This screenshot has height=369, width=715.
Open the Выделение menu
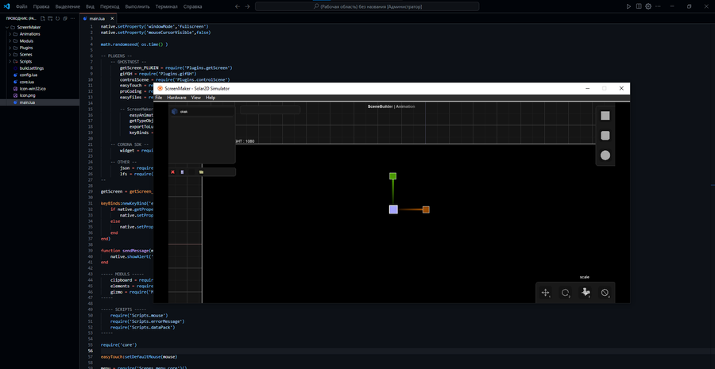pyautogui.click(x=68, y=7)
